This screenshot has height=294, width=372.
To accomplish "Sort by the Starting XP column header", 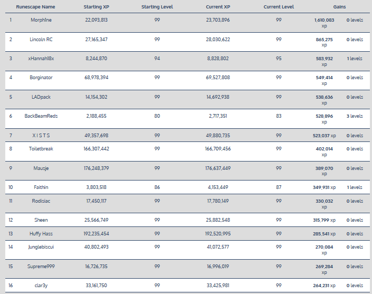I will click(x=97, y=7).
